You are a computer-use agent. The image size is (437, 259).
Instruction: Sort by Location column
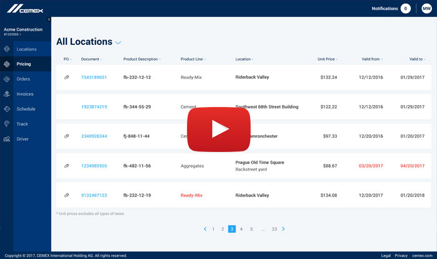(244, 59)
